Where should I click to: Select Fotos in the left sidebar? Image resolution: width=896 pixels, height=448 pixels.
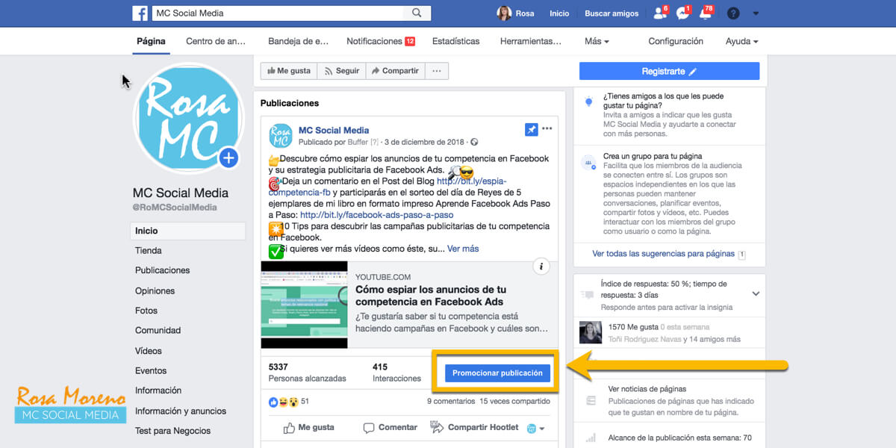click(x=146, y=311)
